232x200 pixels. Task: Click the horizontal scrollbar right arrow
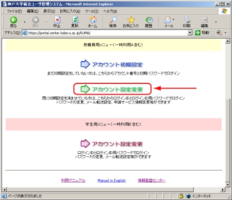coord(223,190)
